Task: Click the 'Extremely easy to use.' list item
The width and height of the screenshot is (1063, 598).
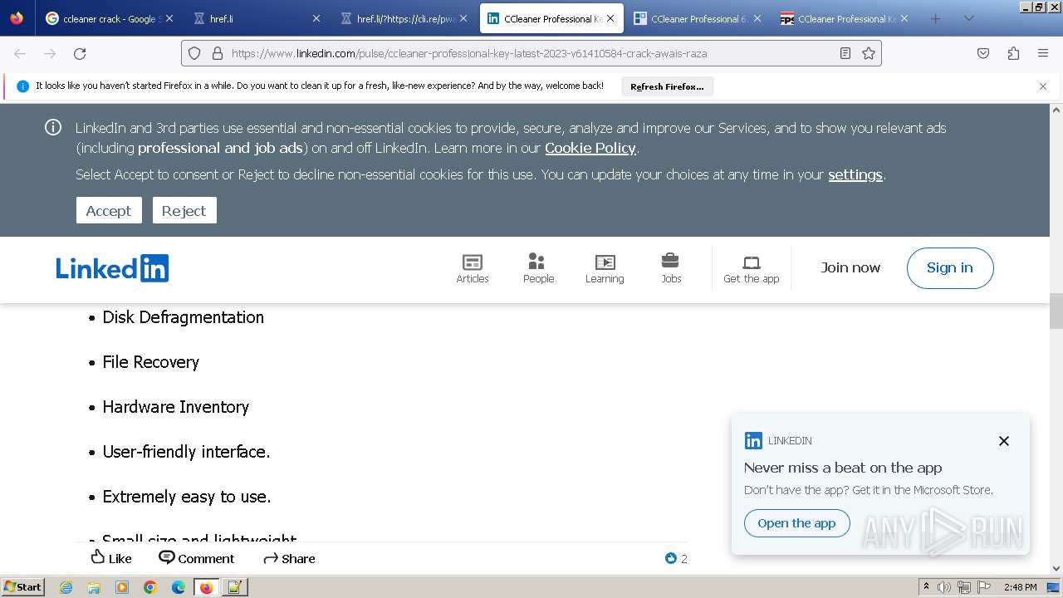Action: tap(186, 497)
